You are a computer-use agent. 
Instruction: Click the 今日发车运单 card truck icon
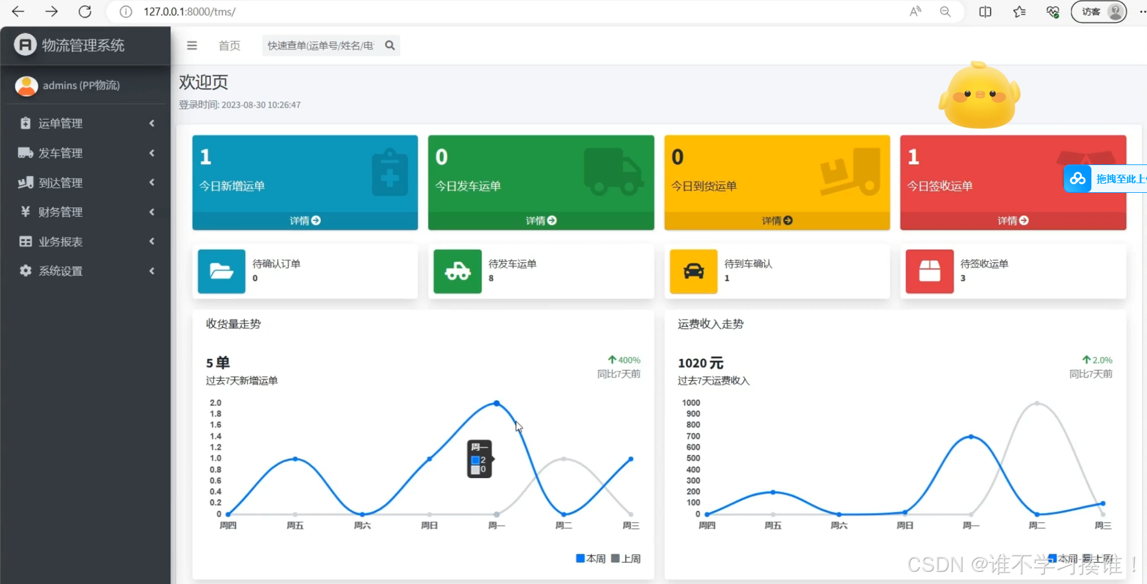613,172
